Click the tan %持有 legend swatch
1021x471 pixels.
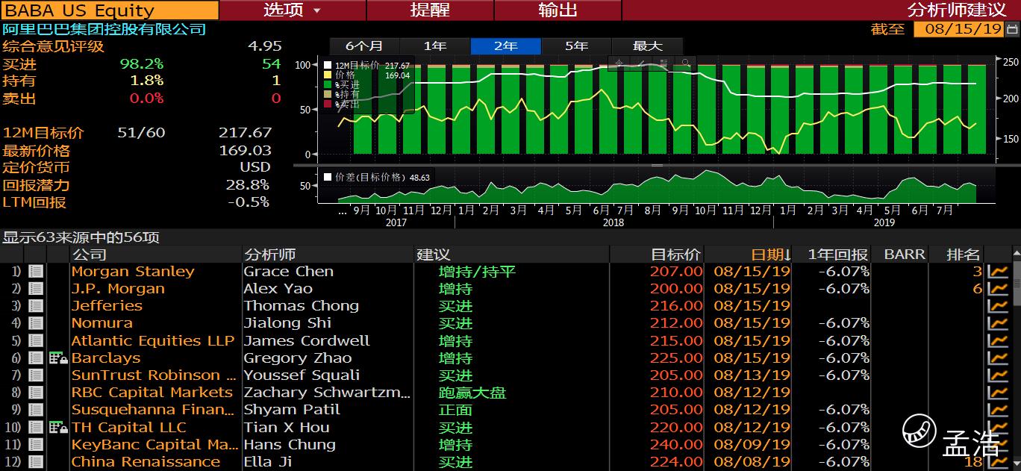[x=328, y=95]
